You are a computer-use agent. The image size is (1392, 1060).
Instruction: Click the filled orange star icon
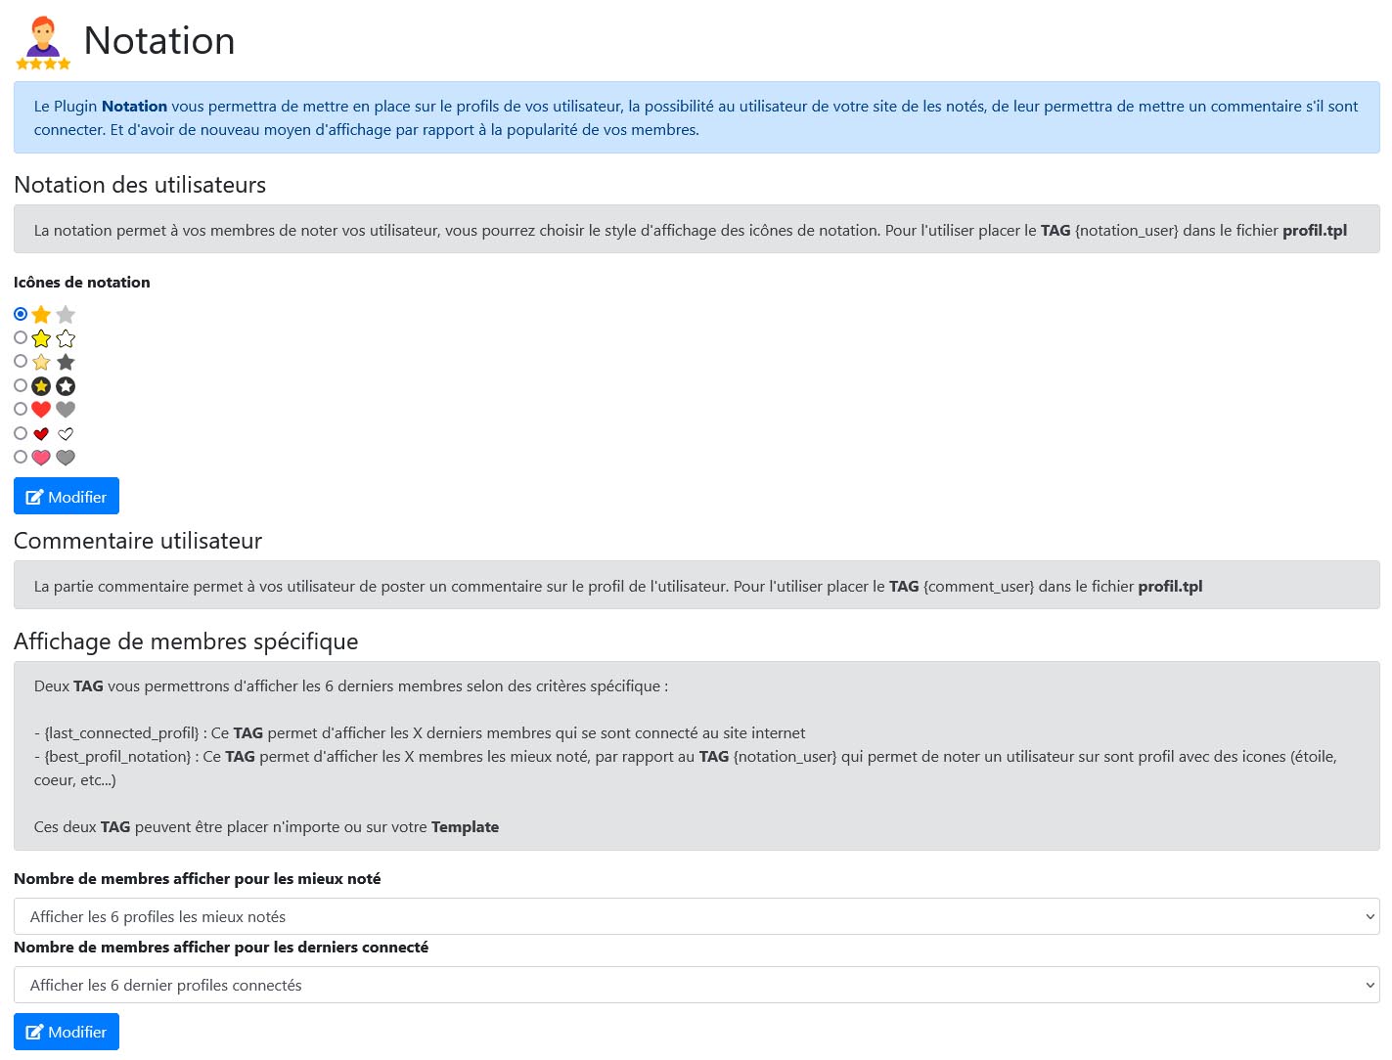41,315
